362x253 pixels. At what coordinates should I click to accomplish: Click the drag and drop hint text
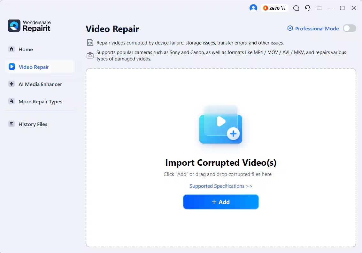pyautogui.click(x=218, y=174)
